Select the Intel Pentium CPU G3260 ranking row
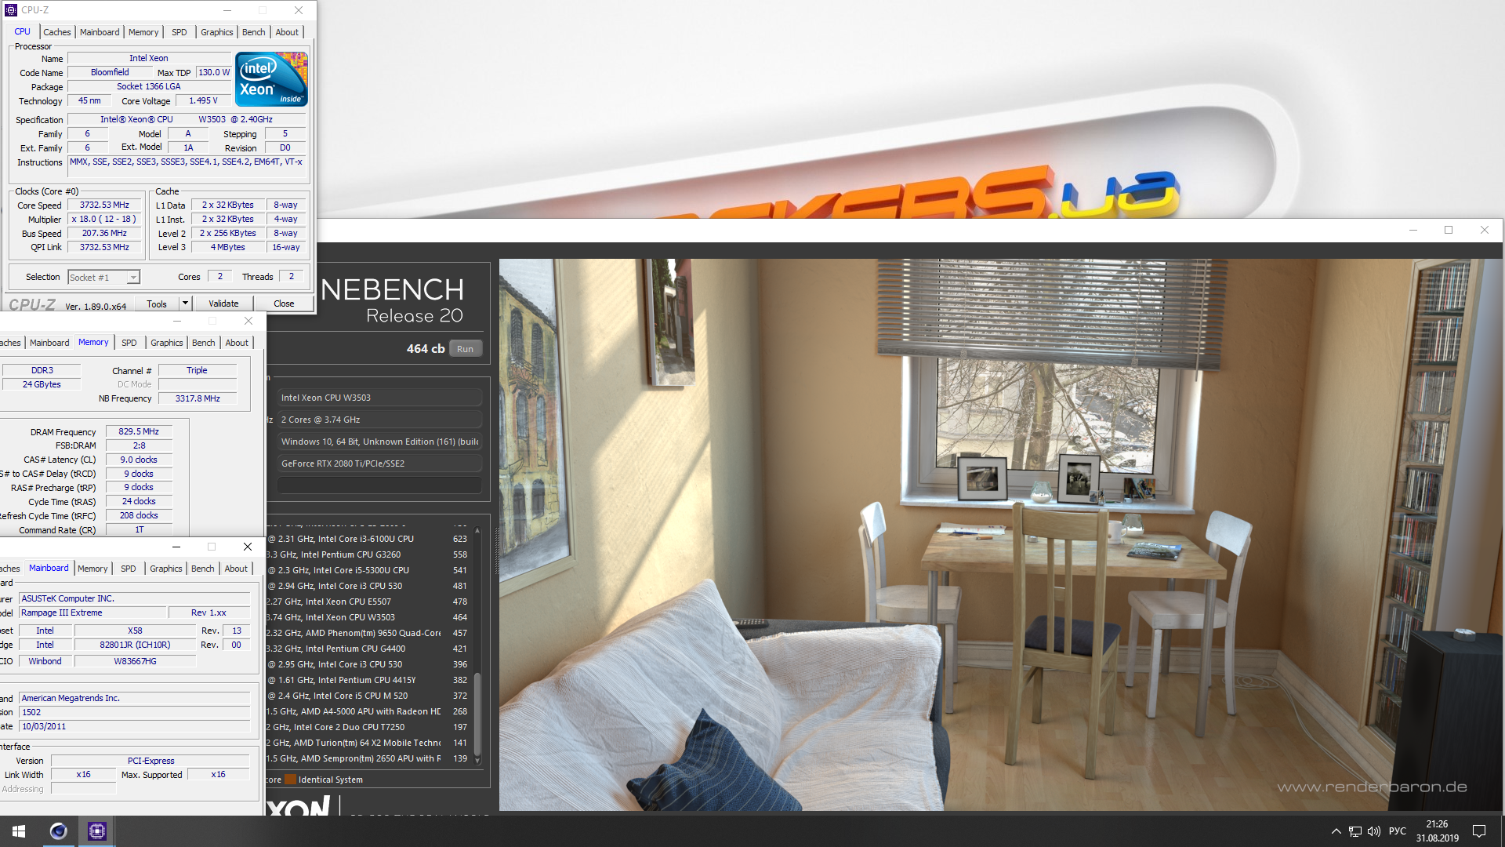Viewport: 1505px width, 847px height. point(368,554)
